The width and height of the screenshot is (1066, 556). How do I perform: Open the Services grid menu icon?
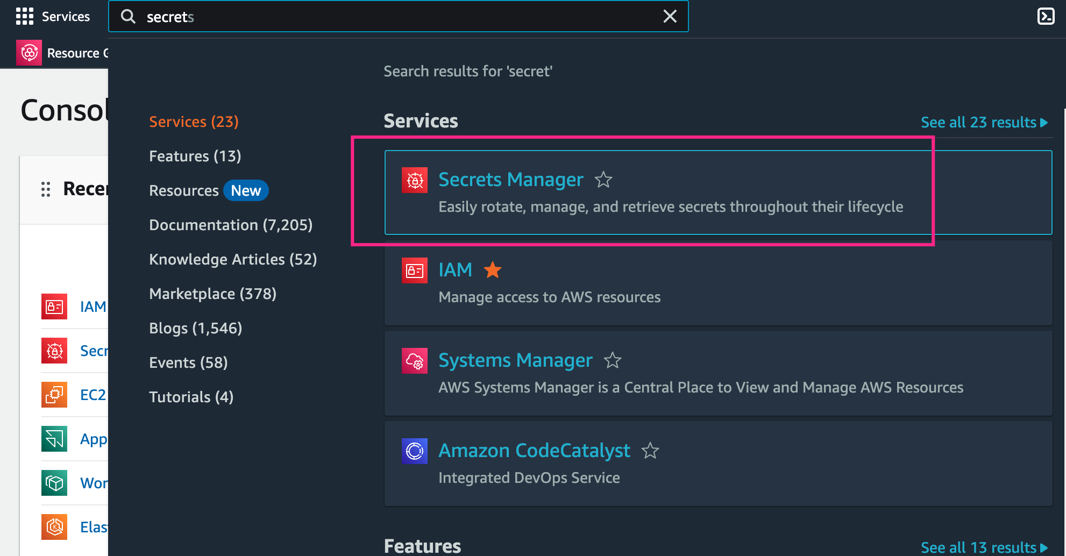[25, 17]
